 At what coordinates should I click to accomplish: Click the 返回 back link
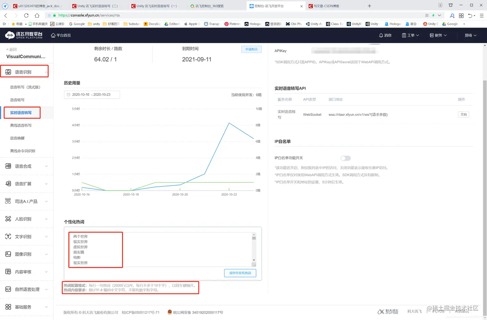[x=12, y=49]
